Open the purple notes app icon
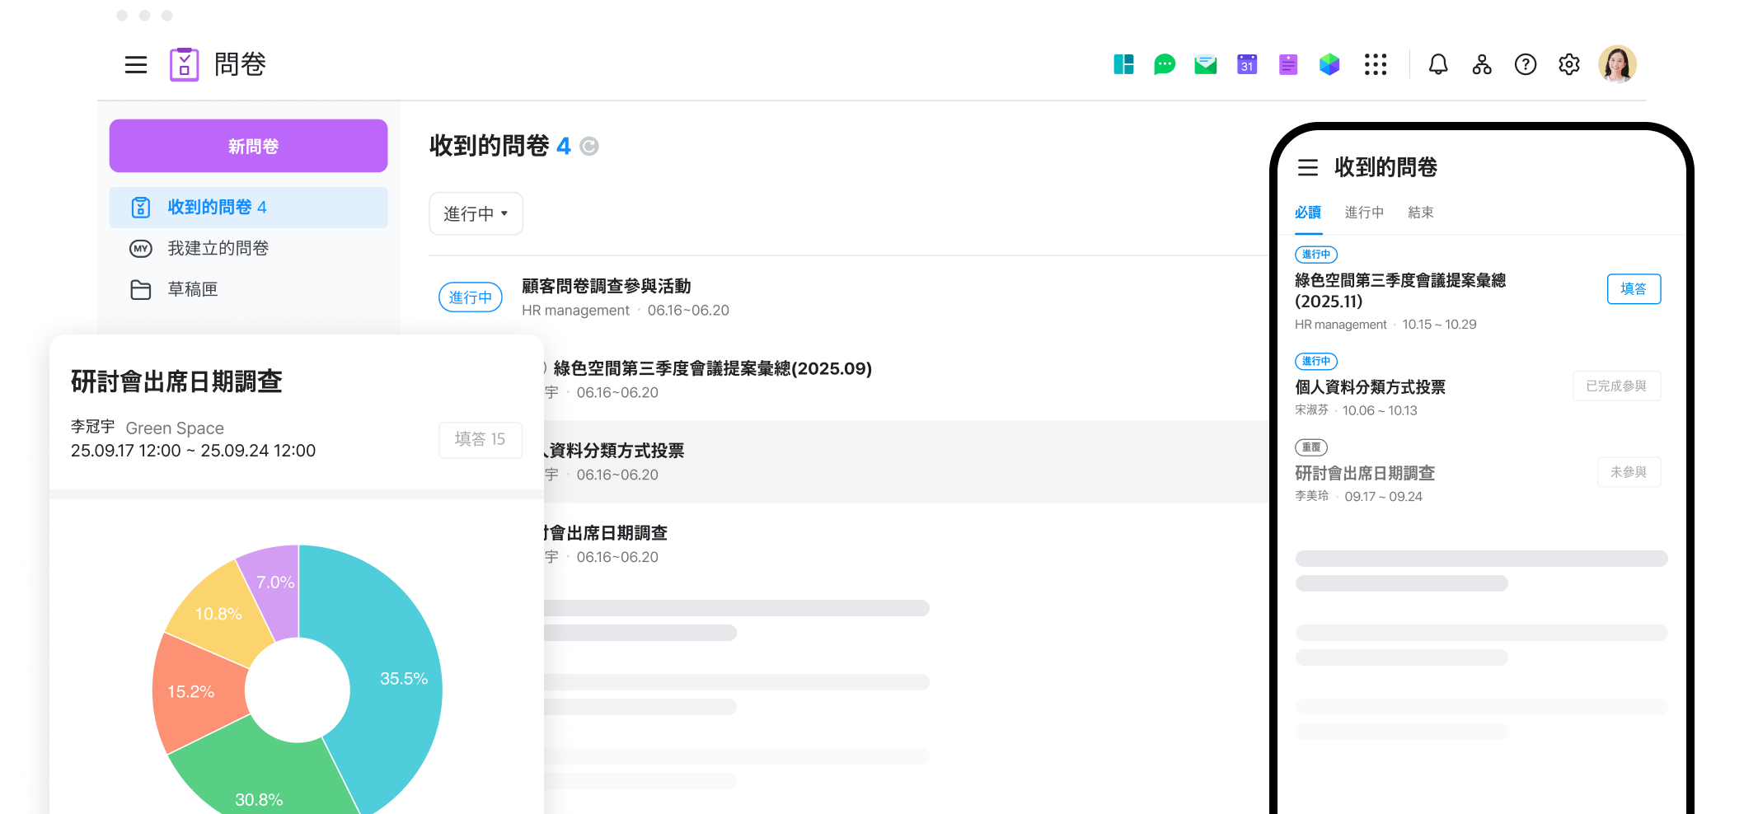Image resolution: width=1744 pixels, height=814 pixels. 1287,64
